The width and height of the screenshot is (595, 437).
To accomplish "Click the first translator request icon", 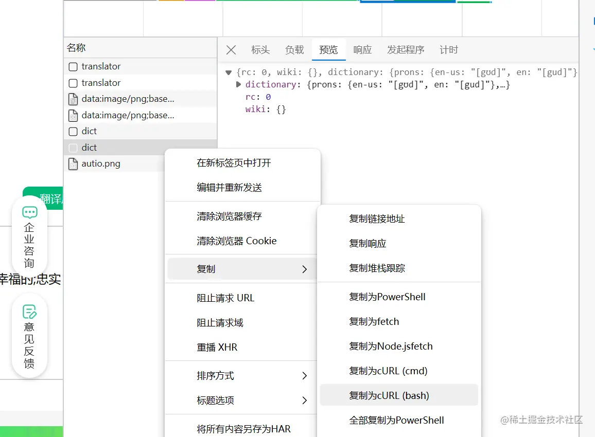I will (73, 67).
